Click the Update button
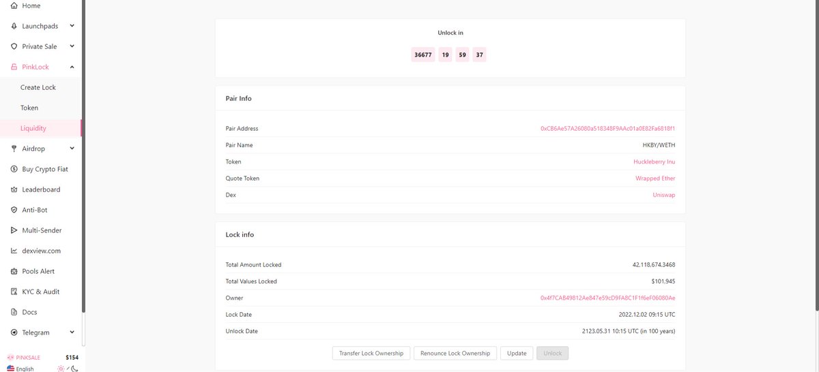Screen dimensions: 819x372 point(517,353)
